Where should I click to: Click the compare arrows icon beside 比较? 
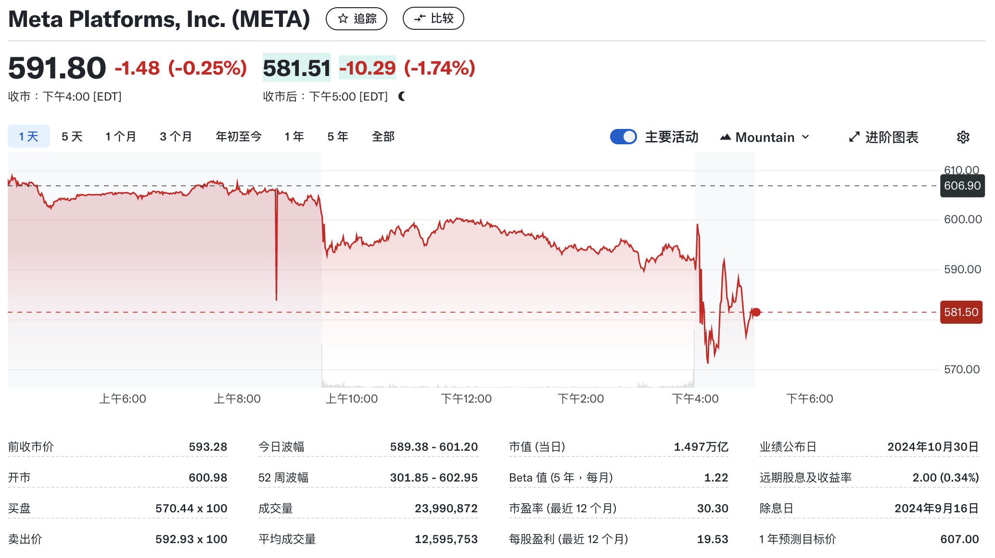[x=420, y=19]
